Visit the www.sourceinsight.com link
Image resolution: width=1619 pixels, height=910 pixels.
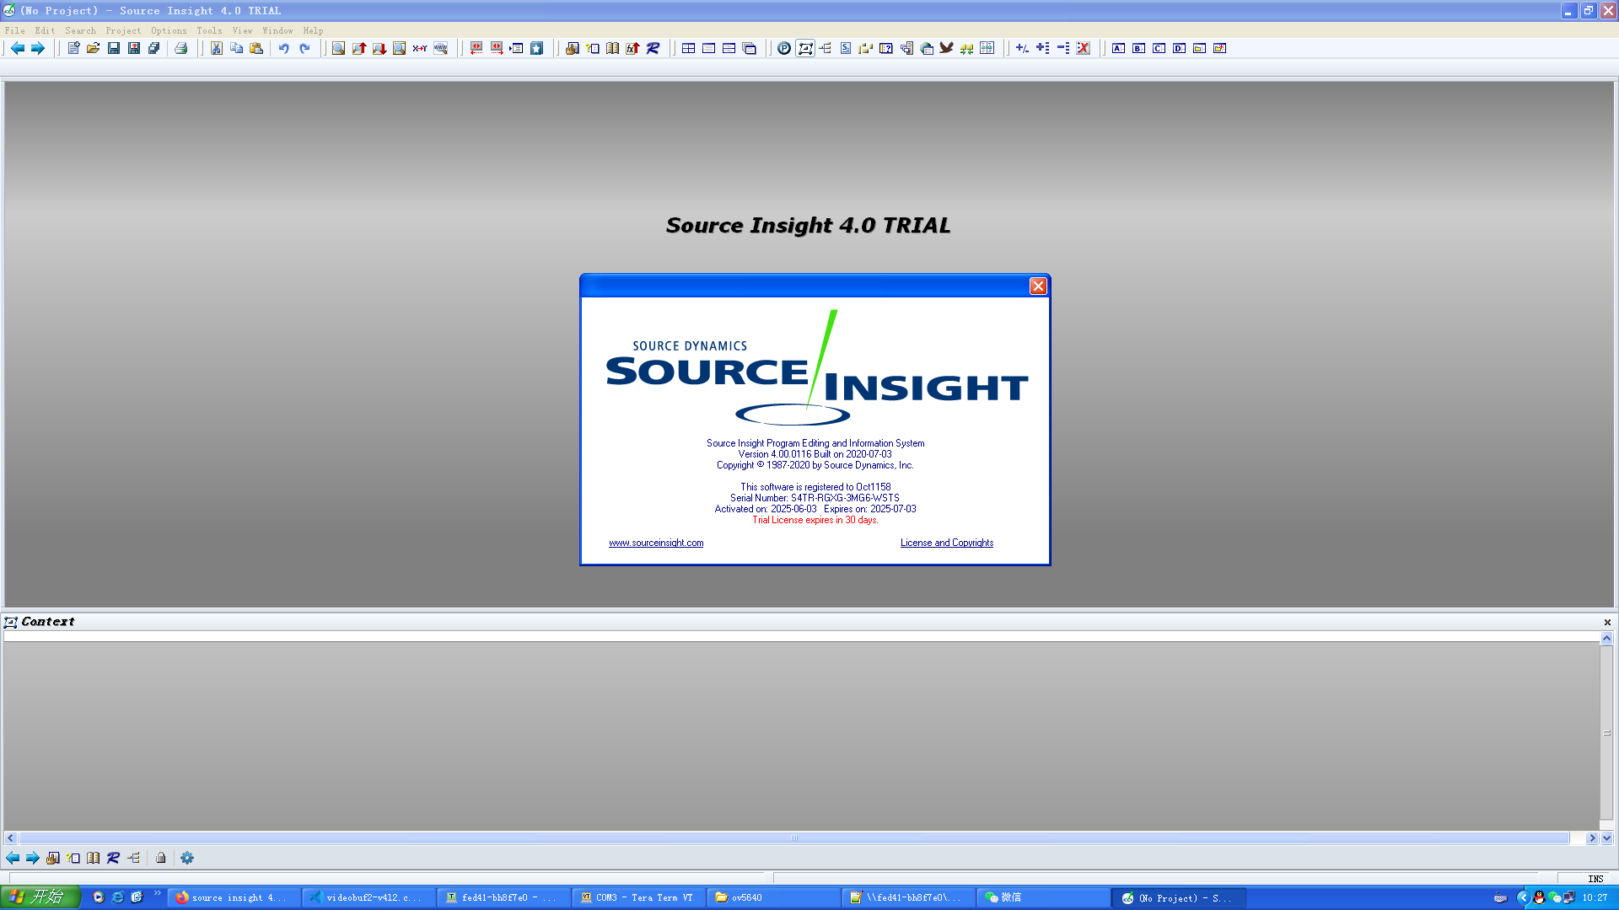pos(656,543)
